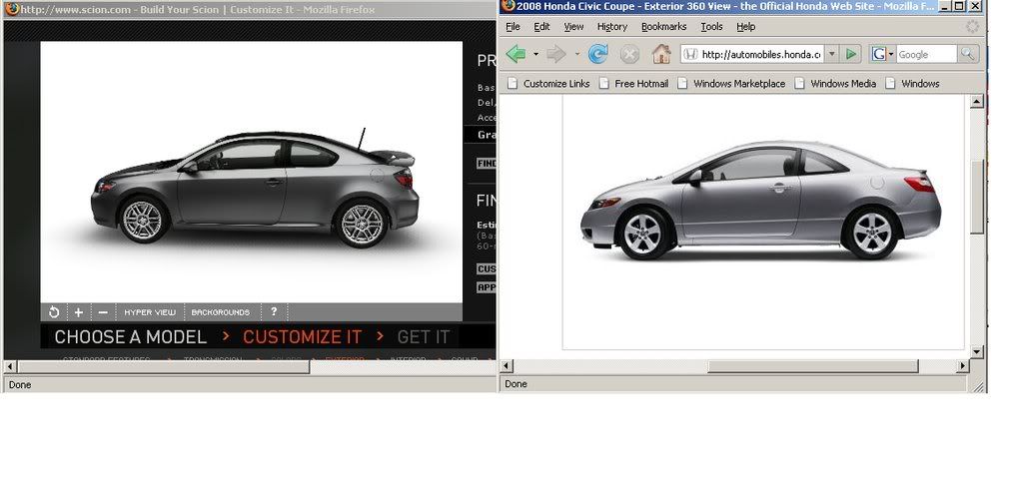
Task: Reload the Honda page
Action: [x=599, y=54]
